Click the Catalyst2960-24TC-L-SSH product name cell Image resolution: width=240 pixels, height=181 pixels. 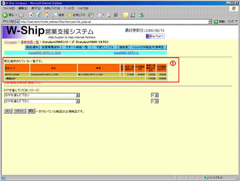[54, 74]
